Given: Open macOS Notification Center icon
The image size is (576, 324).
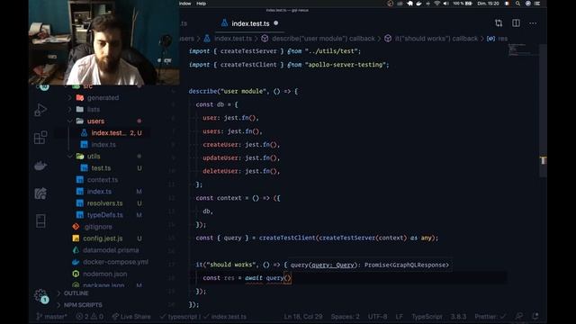Looking at the screenshot, I should (536, 4).
